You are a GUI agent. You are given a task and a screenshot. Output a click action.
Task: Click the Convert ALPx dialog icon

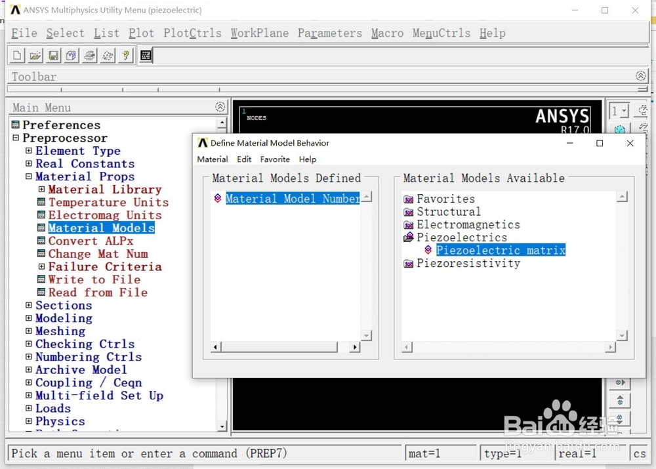(x=41, y=241)
